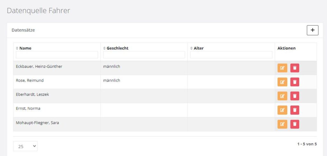
Task: Sort table by Name column
Action: click(25, 48)
